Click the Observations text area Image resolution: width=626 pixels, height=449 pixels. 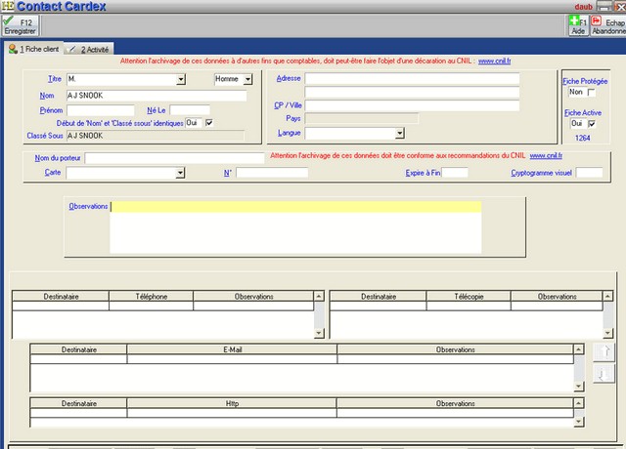click(x=295, y=227)
